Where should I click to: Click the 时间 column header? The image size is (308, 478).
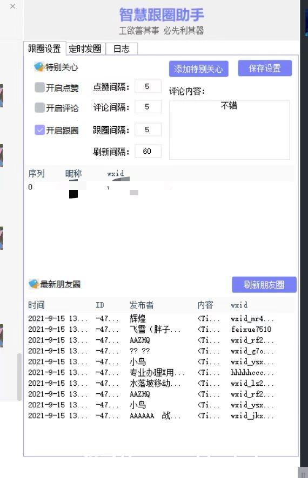36,305
